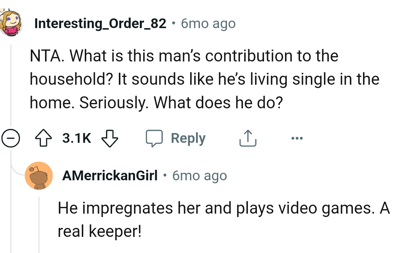Click AMerrickanGirl's orange avatar
This screenshot has width=405, height=253.
click(x=39, y=175)
